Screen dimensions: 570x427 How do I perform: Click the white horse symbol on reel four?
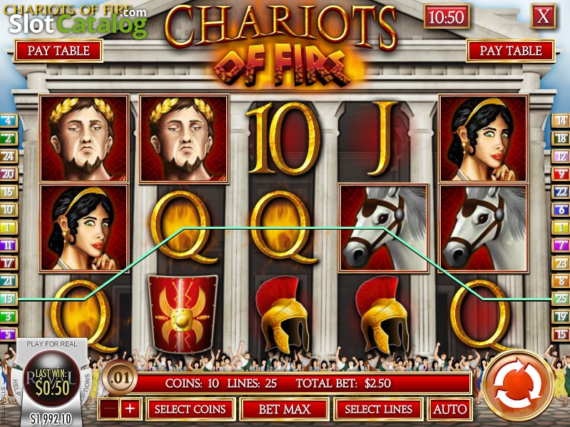383,227
